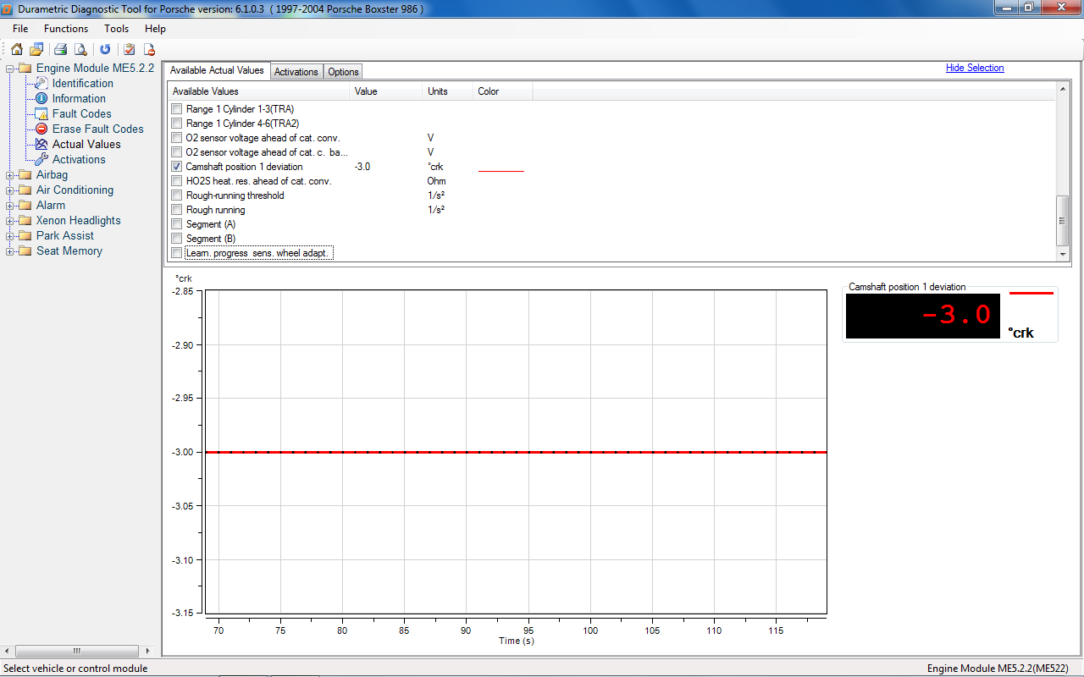Expand the Air Conditioning node
The image size is (1084, 677).
pos(10,190)
